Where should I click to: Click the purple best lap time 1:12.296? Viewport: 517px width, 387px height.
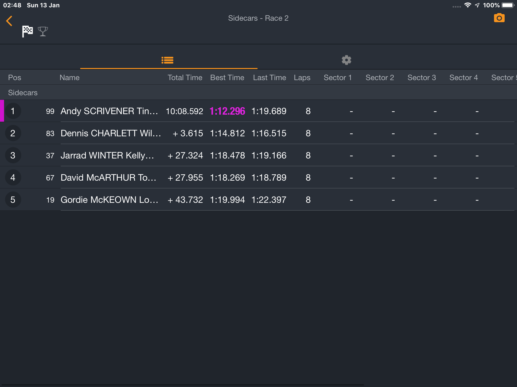[227, 111]
